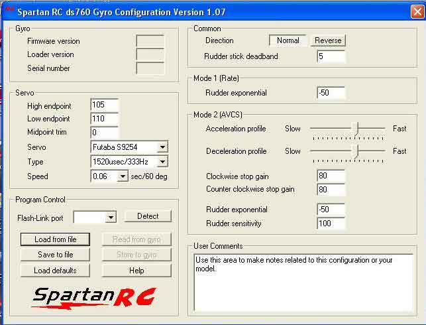Click the 'Rudder stick deadband' label

(x=241, y=56)
